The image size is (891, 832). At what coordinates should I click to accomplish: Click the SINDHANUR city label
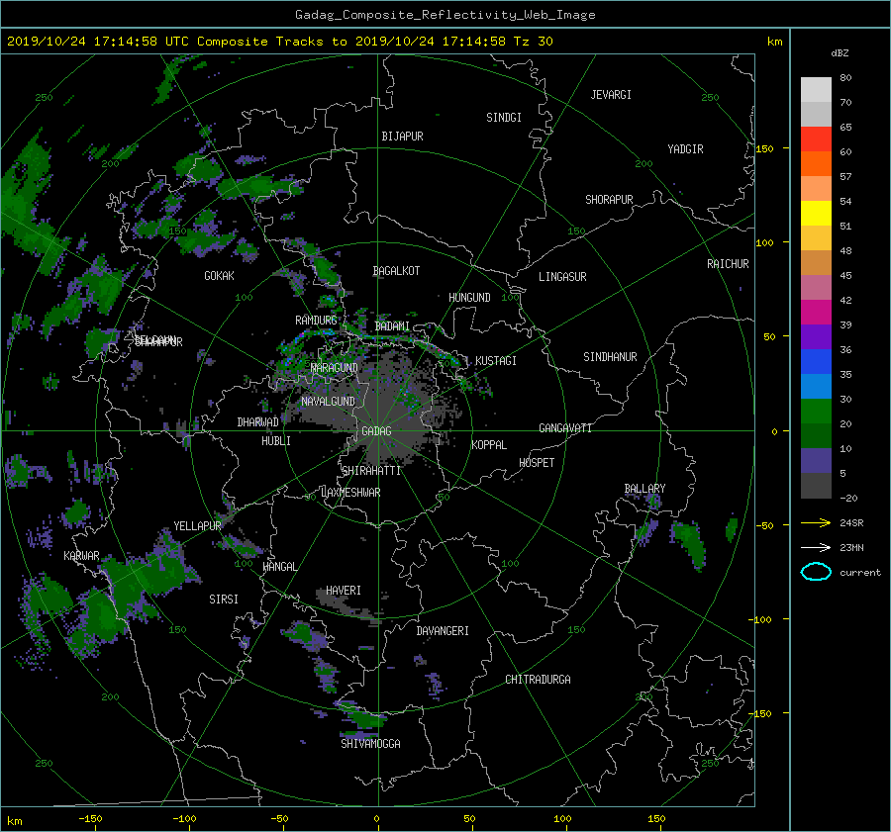610,357
